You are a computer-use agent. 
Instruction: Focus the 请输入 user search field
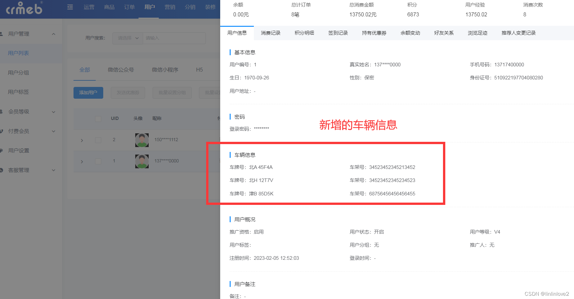[x=174, y=38]
